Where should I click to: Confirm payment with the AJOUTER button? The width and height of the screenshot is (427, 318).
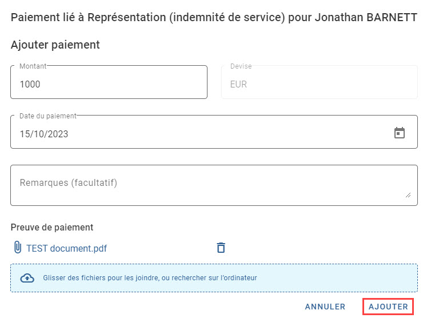[x=388, y=307]
